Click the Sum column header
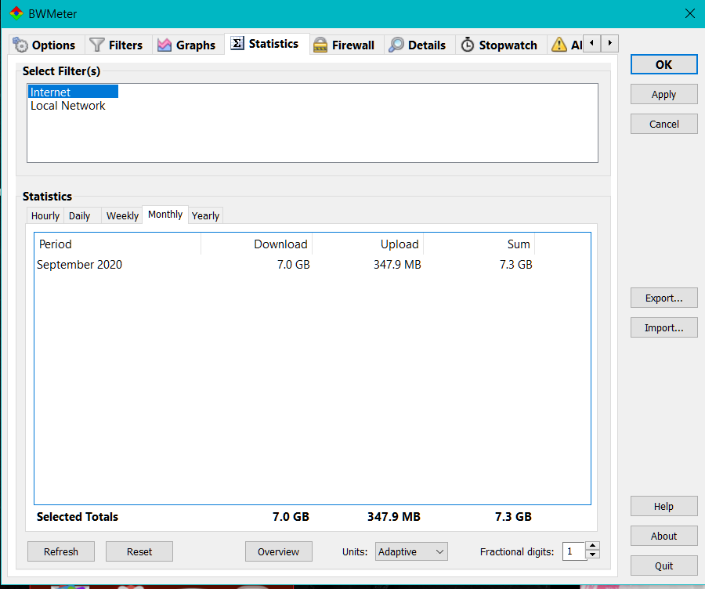The width and height of the screenshot is (705, 589). click(x=479, y=244)
